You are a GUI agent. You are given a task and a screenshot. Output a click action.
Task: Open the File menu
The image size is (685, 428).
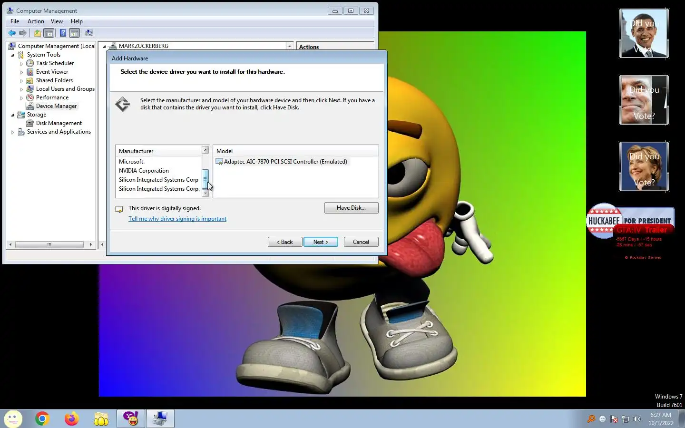[15, 21]
